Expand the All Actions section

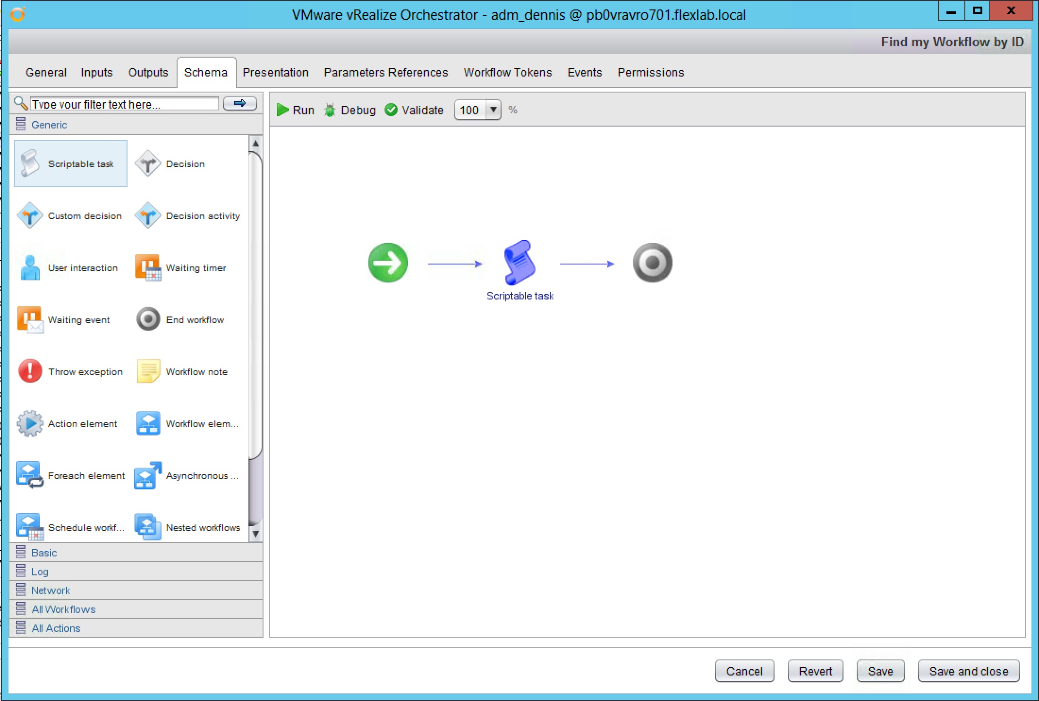(136, 628)
